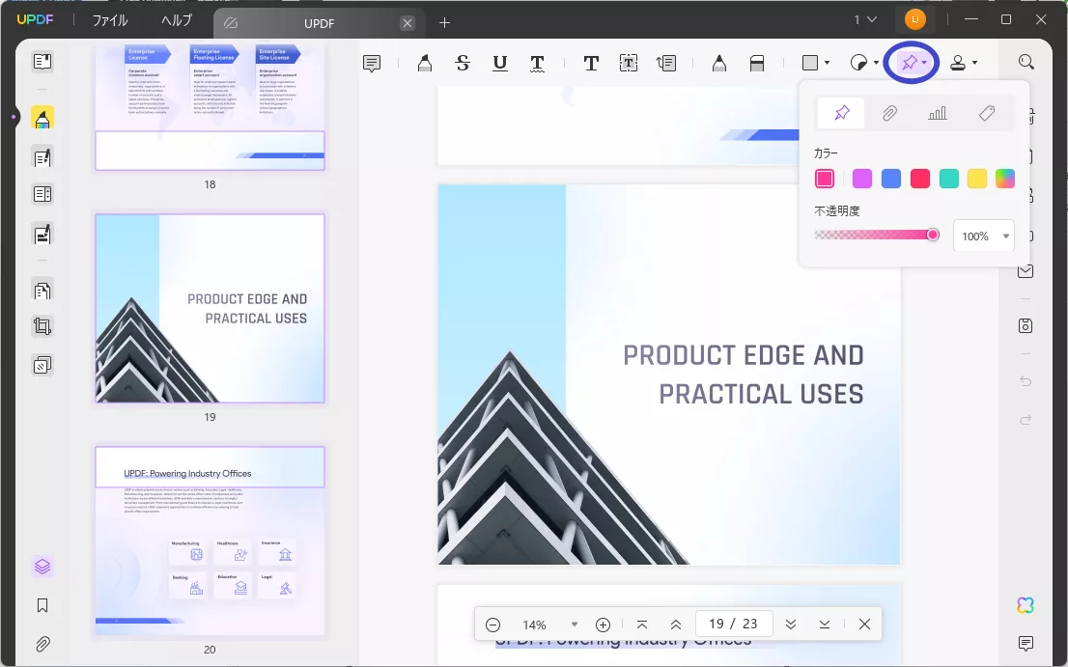Pick the teal color swatch

[x=949, y=179]
